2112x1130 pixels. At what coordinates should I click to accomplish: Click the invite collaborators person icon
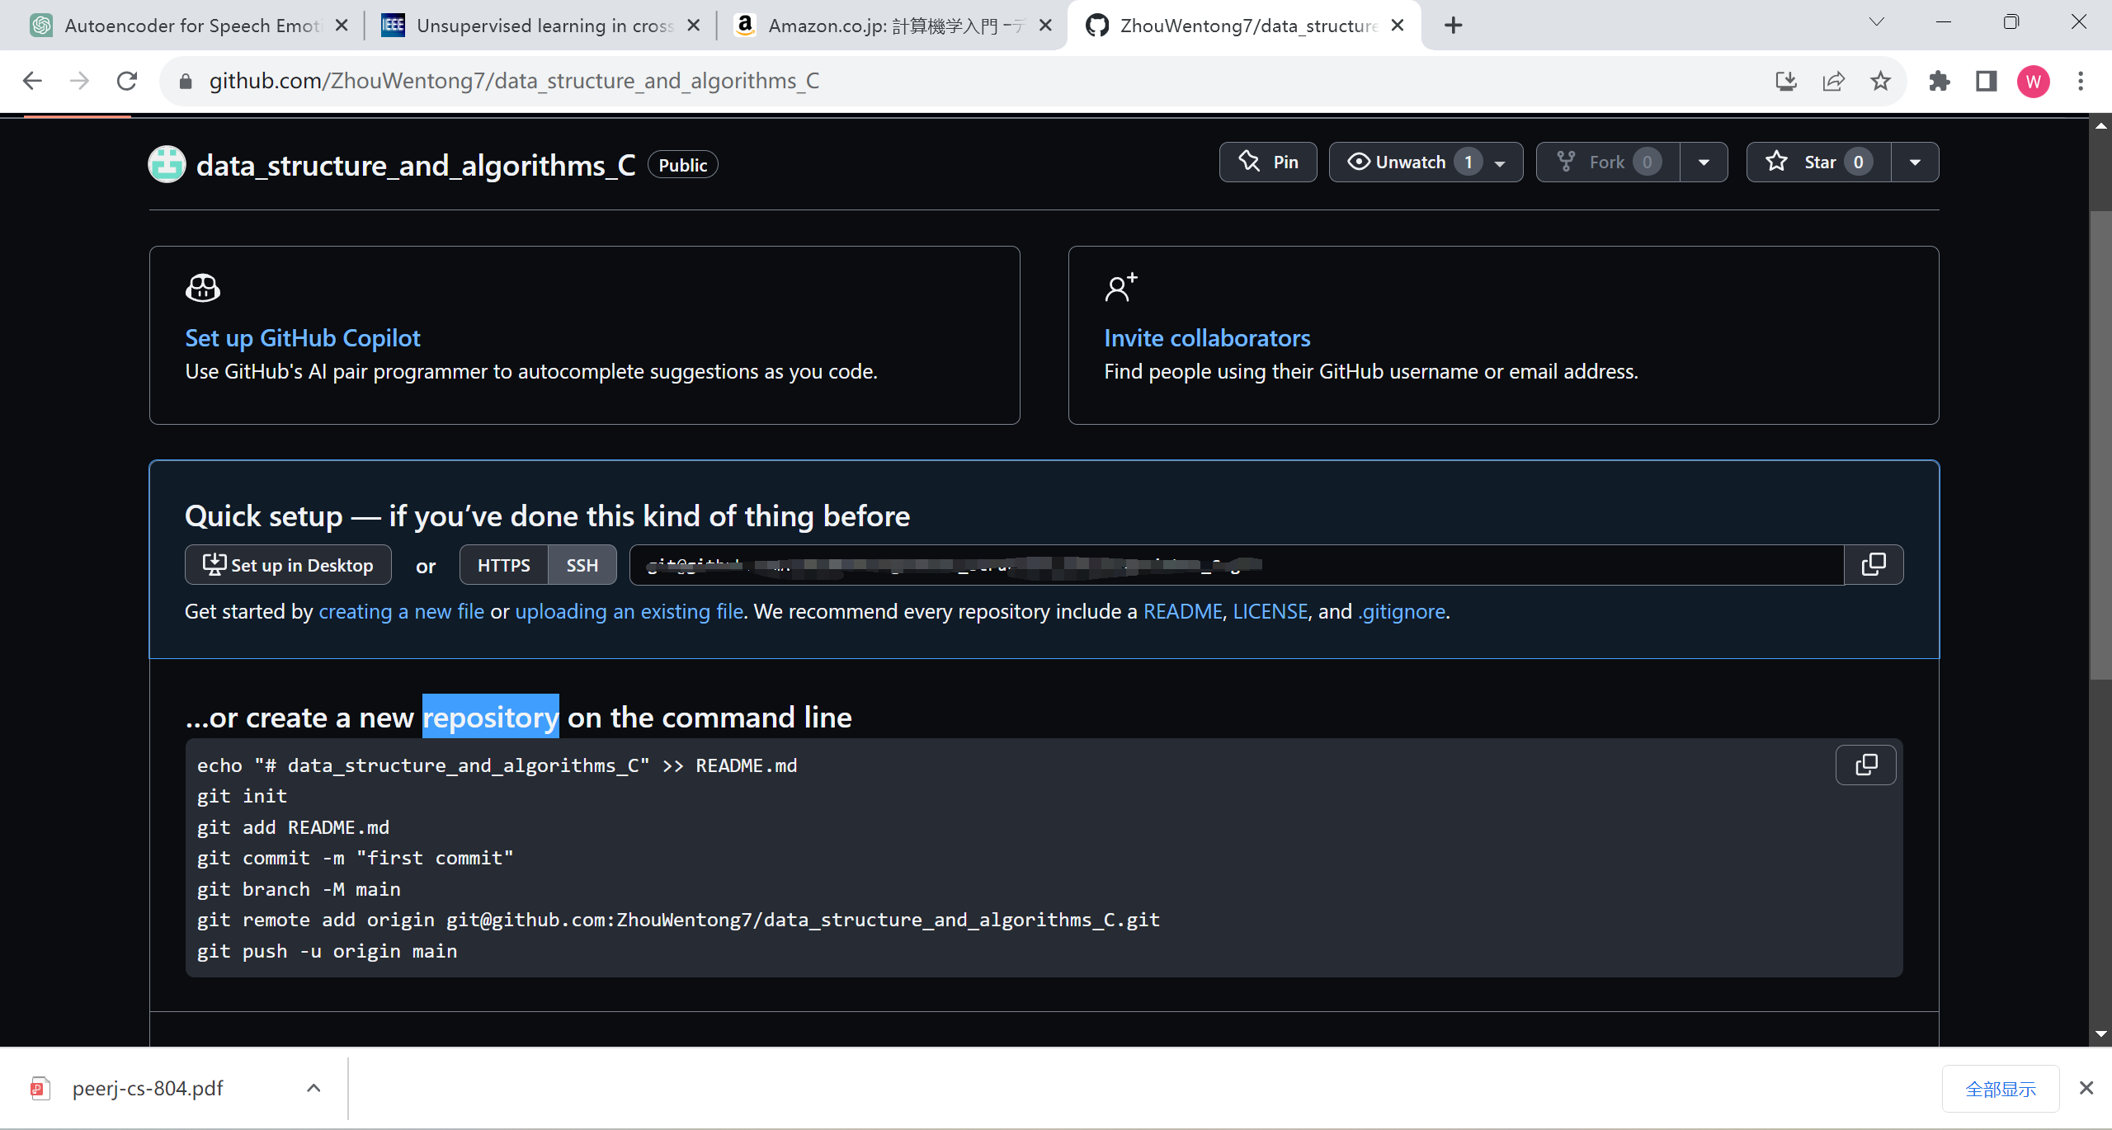pos(1120,288)
